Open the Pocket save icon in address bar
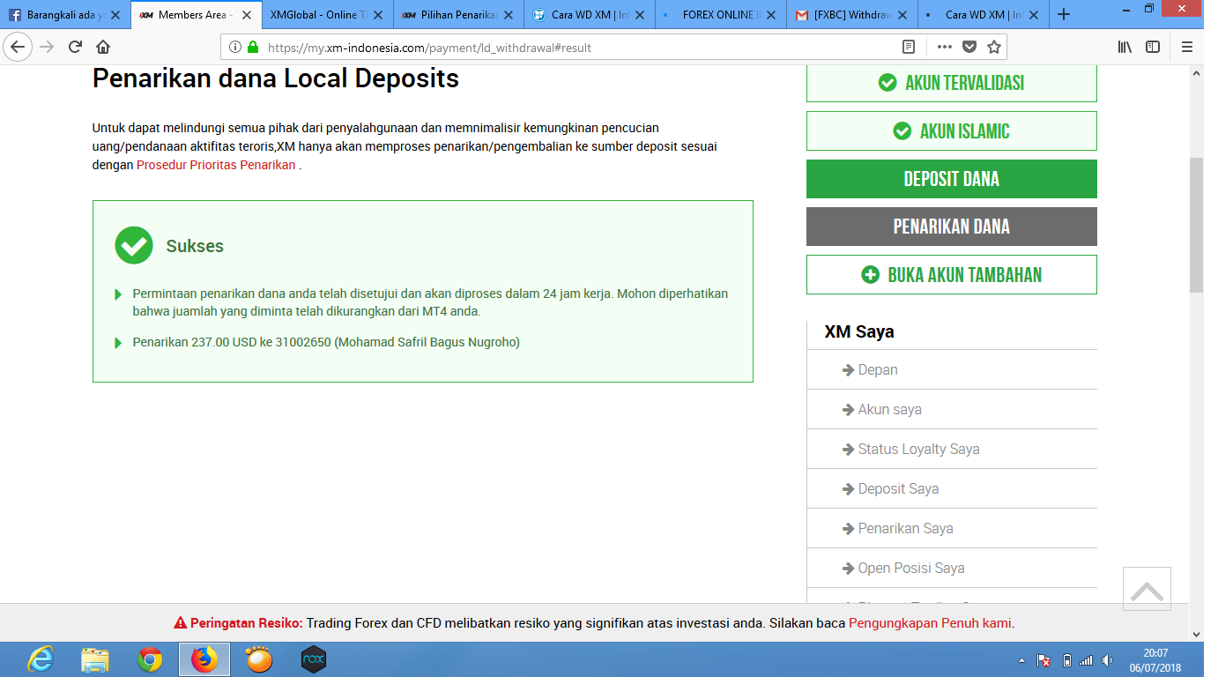This screenshot has height=677, width=1218. [969, 48]
